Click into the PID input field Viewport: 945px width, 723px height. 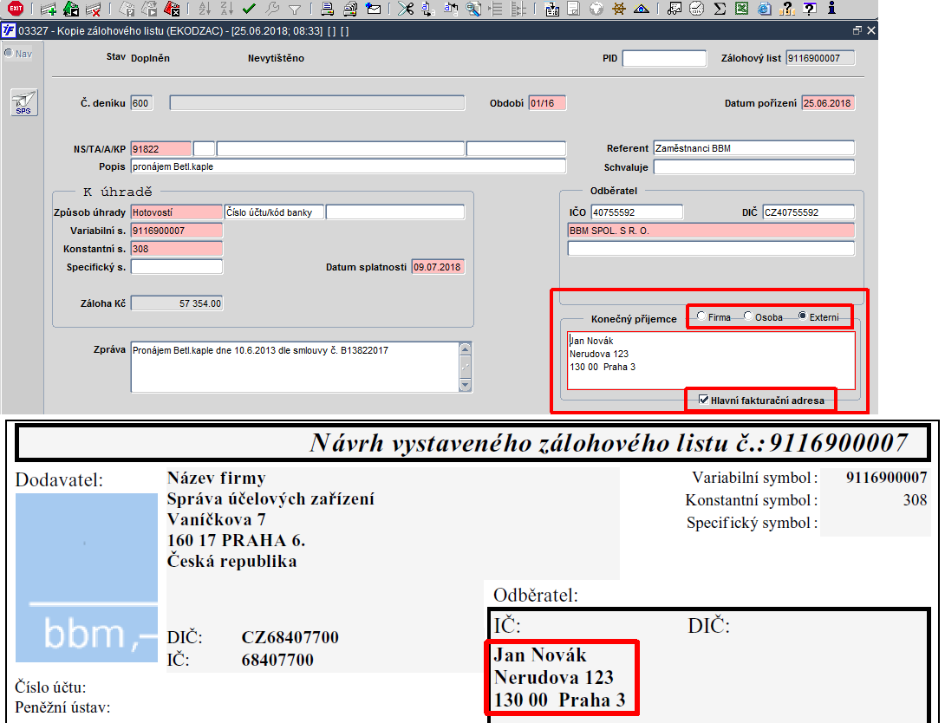tap(664, 58)
